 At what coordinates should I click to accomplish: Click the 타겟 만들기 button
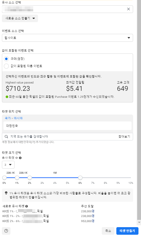(127, 231)
